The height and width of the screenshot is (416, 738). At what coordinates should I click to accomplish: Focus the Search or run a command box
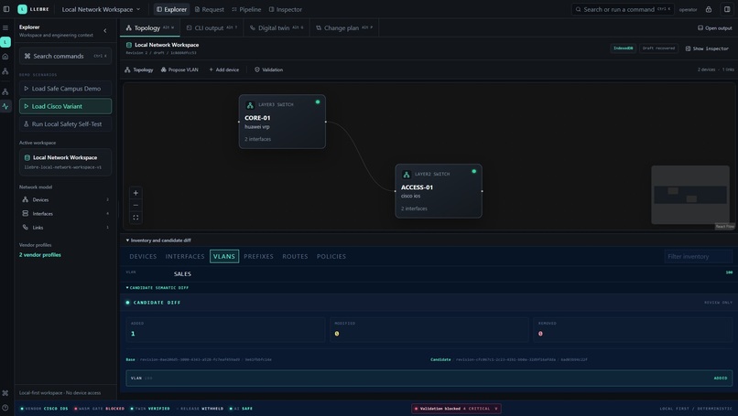[623, 9]
